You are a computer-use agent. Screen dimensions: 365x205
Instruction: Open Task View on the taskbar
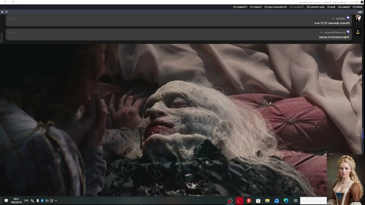pos(295,201)
